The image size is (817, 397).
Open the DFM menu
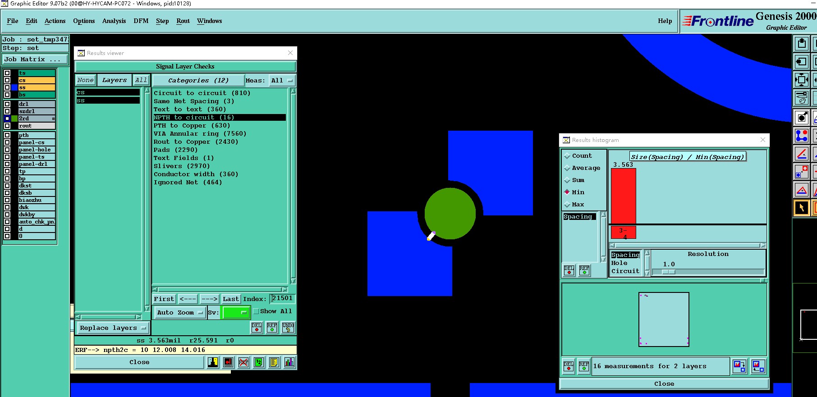coord(141,21)
